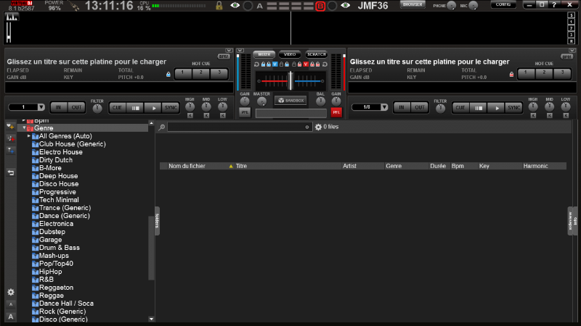581x326 pixels.
Task: Start playback on the left deck
Action: (x=153, y=108)
